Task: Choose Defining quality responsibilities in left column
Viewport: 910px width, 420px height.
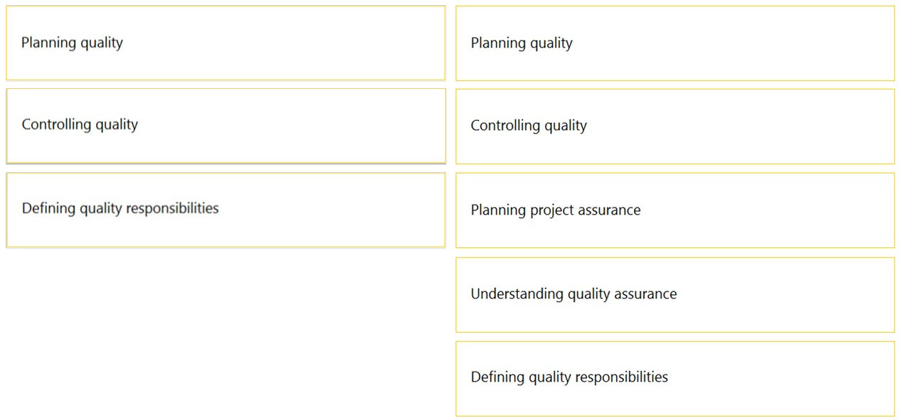Action: [x=226, y=210]
